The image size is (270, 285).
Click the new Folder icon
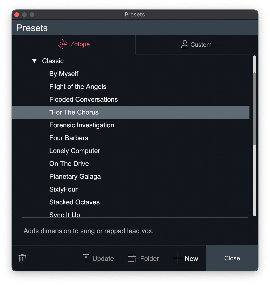pos(133,258)
